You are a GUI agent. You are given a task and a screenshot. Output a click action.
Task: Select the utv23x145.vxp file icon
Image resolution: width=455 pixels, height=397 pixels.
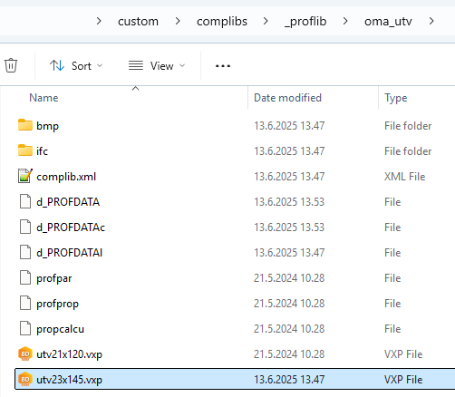pos(25,379)
